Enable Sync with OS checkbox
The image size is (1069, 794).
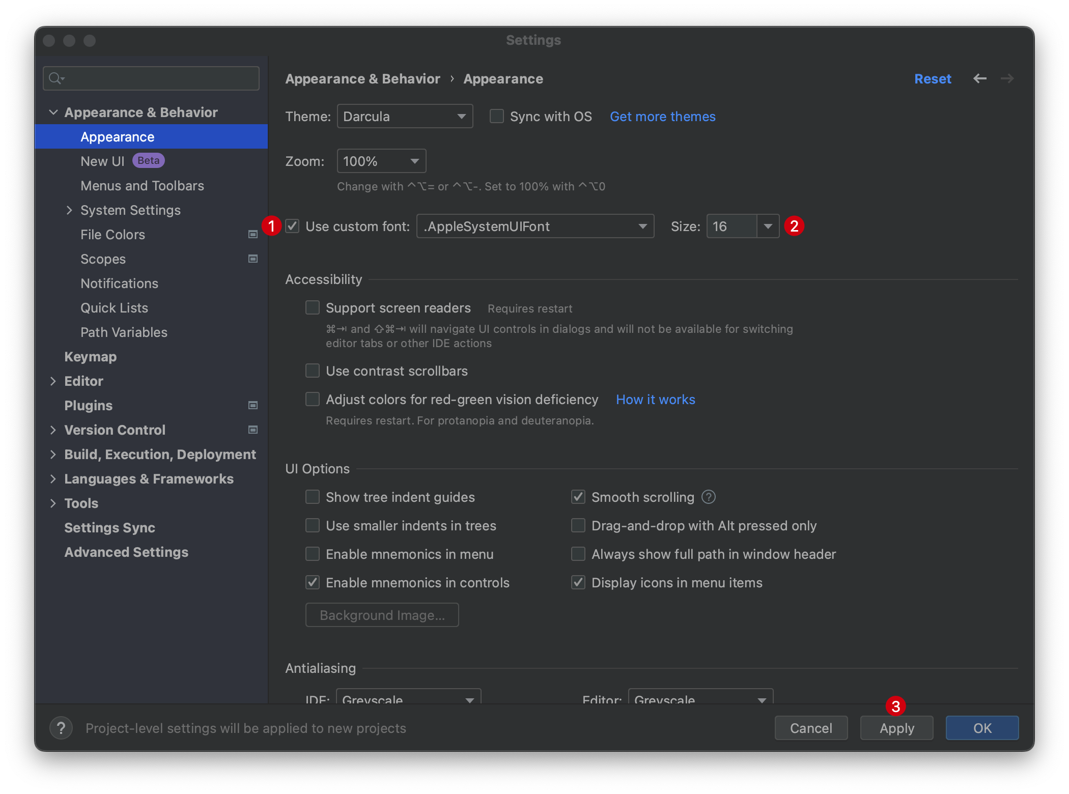pos(497,116)
